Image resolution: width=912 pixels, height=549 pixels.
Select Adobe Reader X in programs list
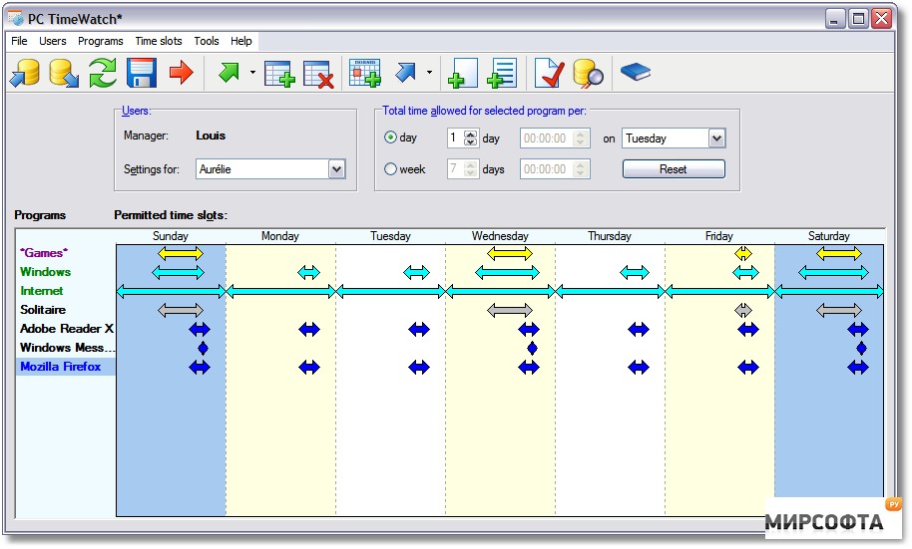pyautogui.click(x=66, y=329)
